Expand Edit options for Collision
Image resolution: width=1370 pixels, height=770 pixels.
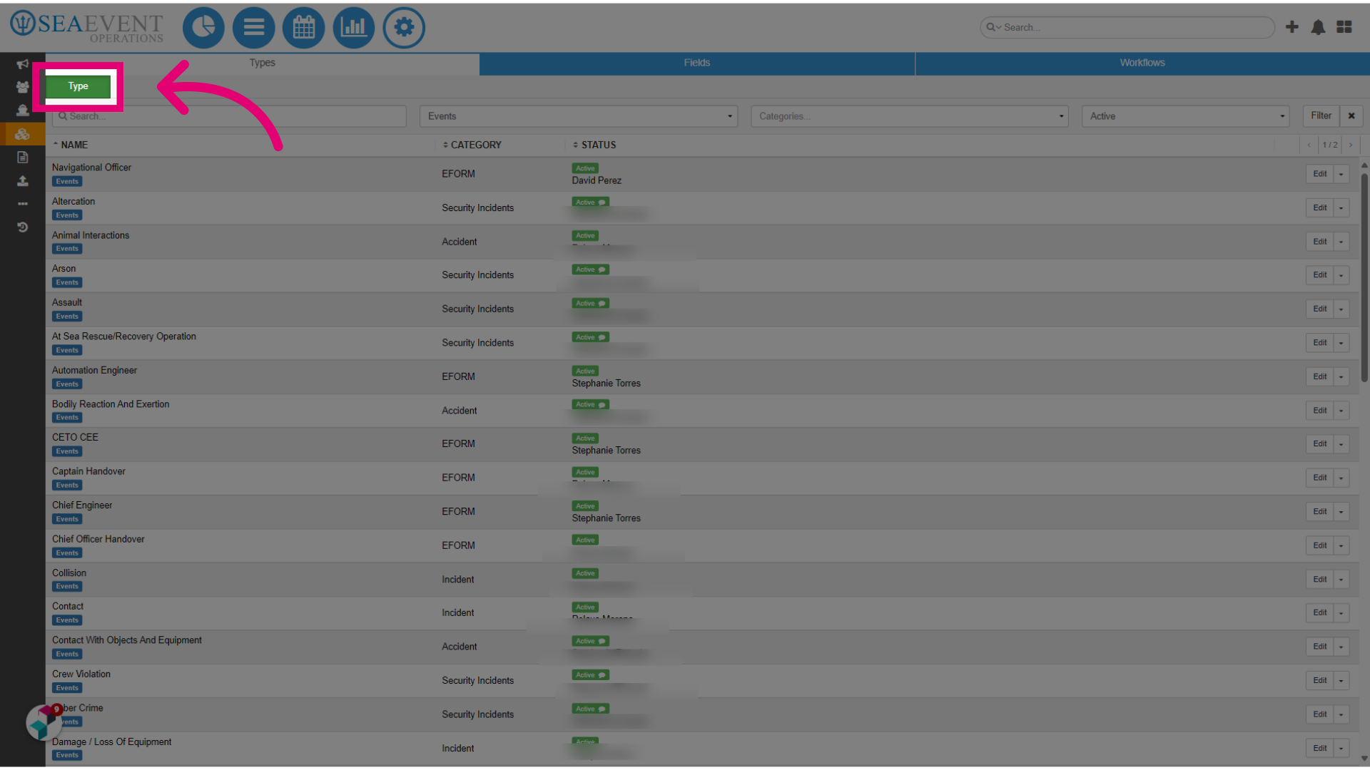coord(1341,580)
